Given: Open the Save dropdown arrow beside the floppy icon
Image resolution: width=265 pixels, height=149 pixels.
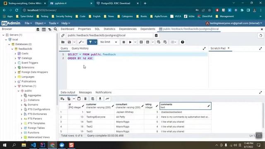Looking at the screenshot, I should point(74,42).
